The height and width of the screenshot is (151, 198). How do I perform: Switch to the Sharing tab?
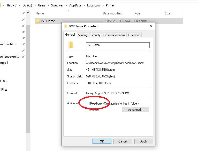pos(82,35)
